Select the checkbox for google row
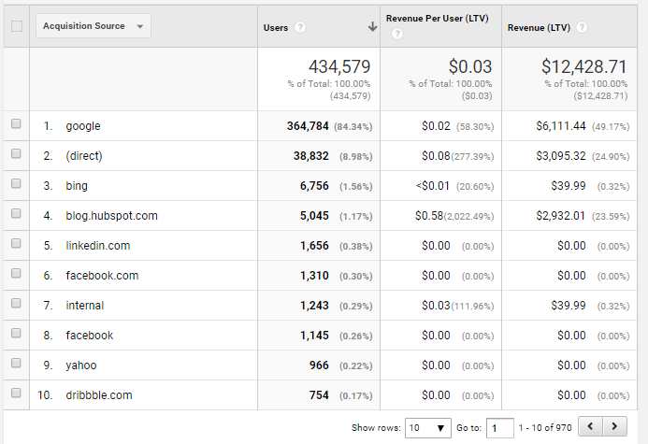The height and width of the screenshot is (444, 648). [16, 125]
